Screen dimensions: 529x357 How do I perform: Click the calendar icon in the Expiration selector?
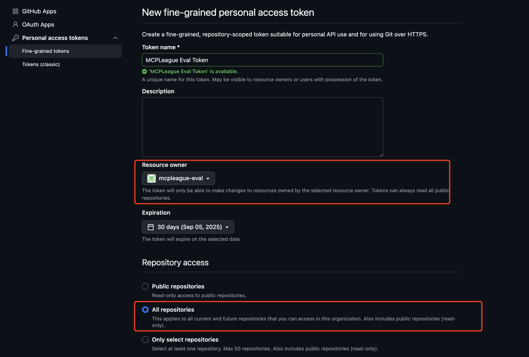pos(151,227)
